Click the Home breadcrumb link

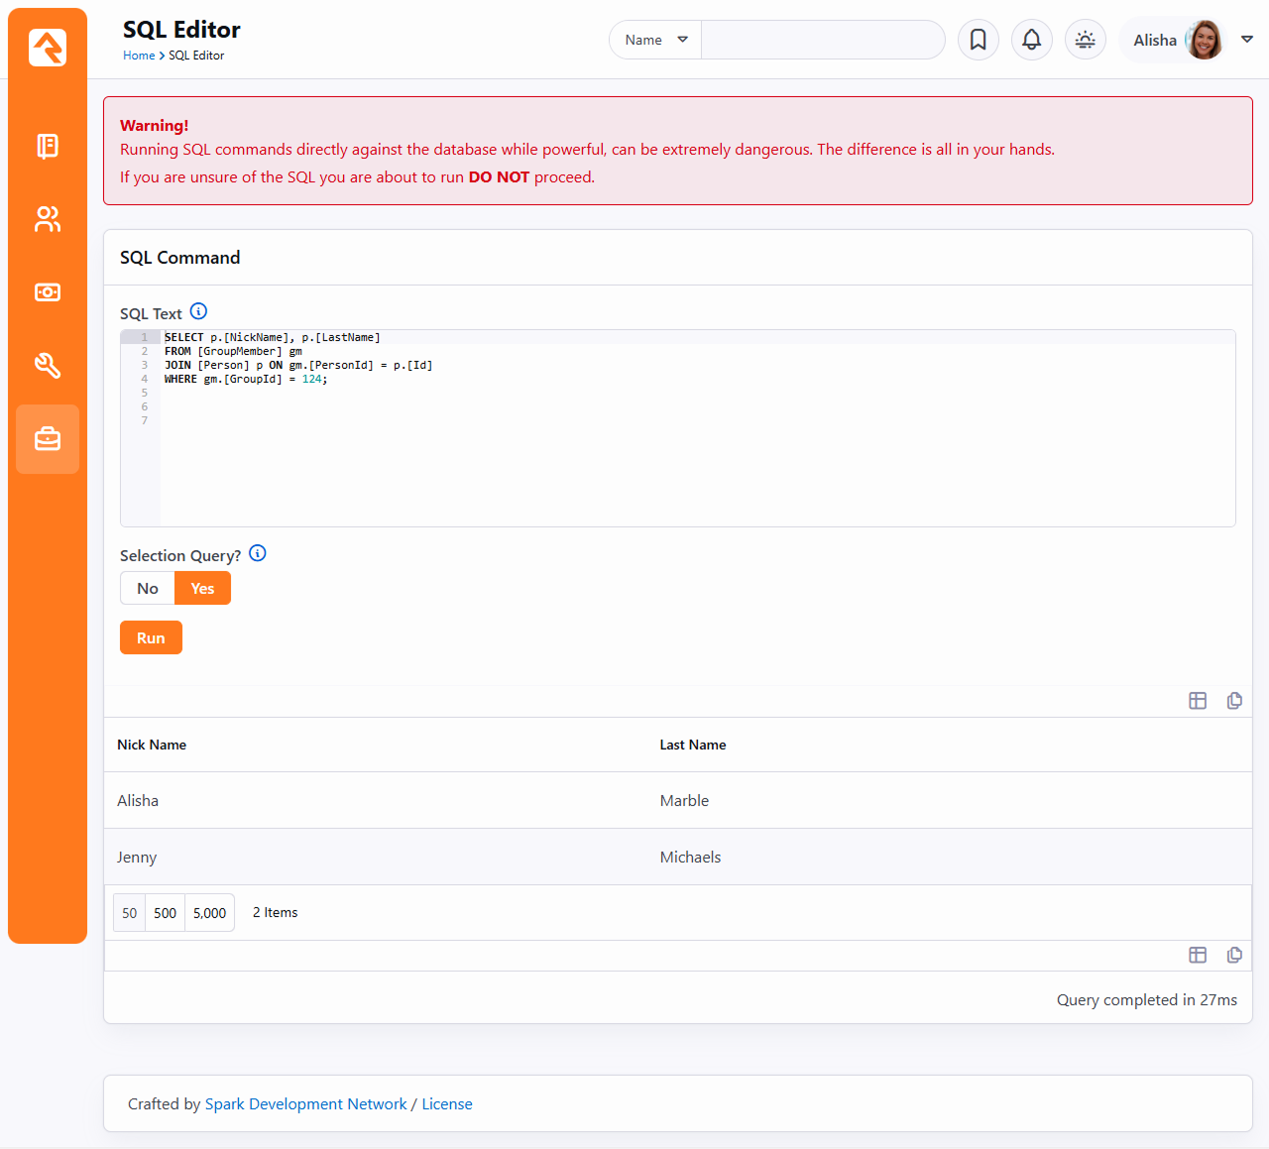pos(139,56)
